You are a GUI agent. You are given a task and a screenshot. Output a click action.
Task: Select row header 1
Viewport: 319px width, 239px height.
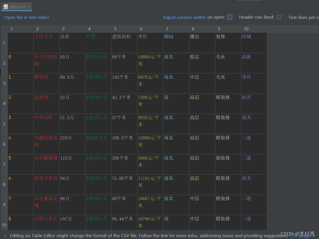[x=4, y=43]
